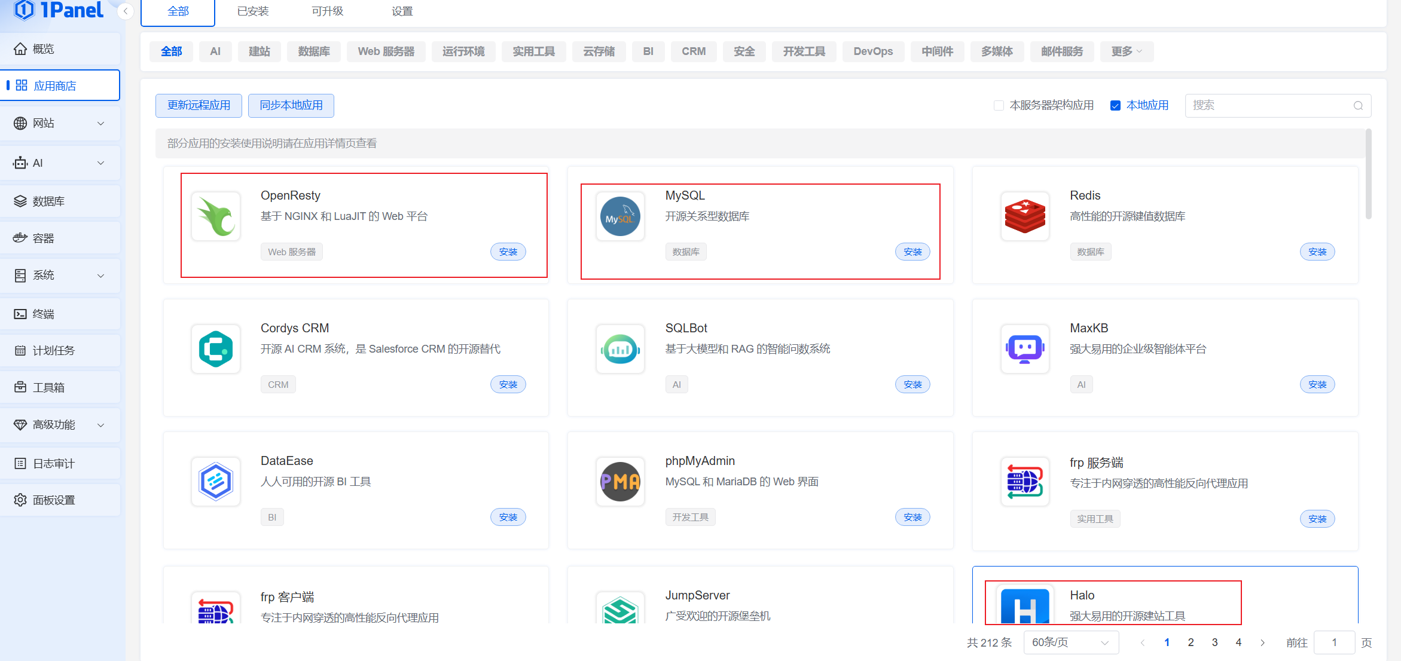Open the 更多 category dropdown
Image resolution: width=1401 pixels, height=661 pixels.
(1127, 51)
